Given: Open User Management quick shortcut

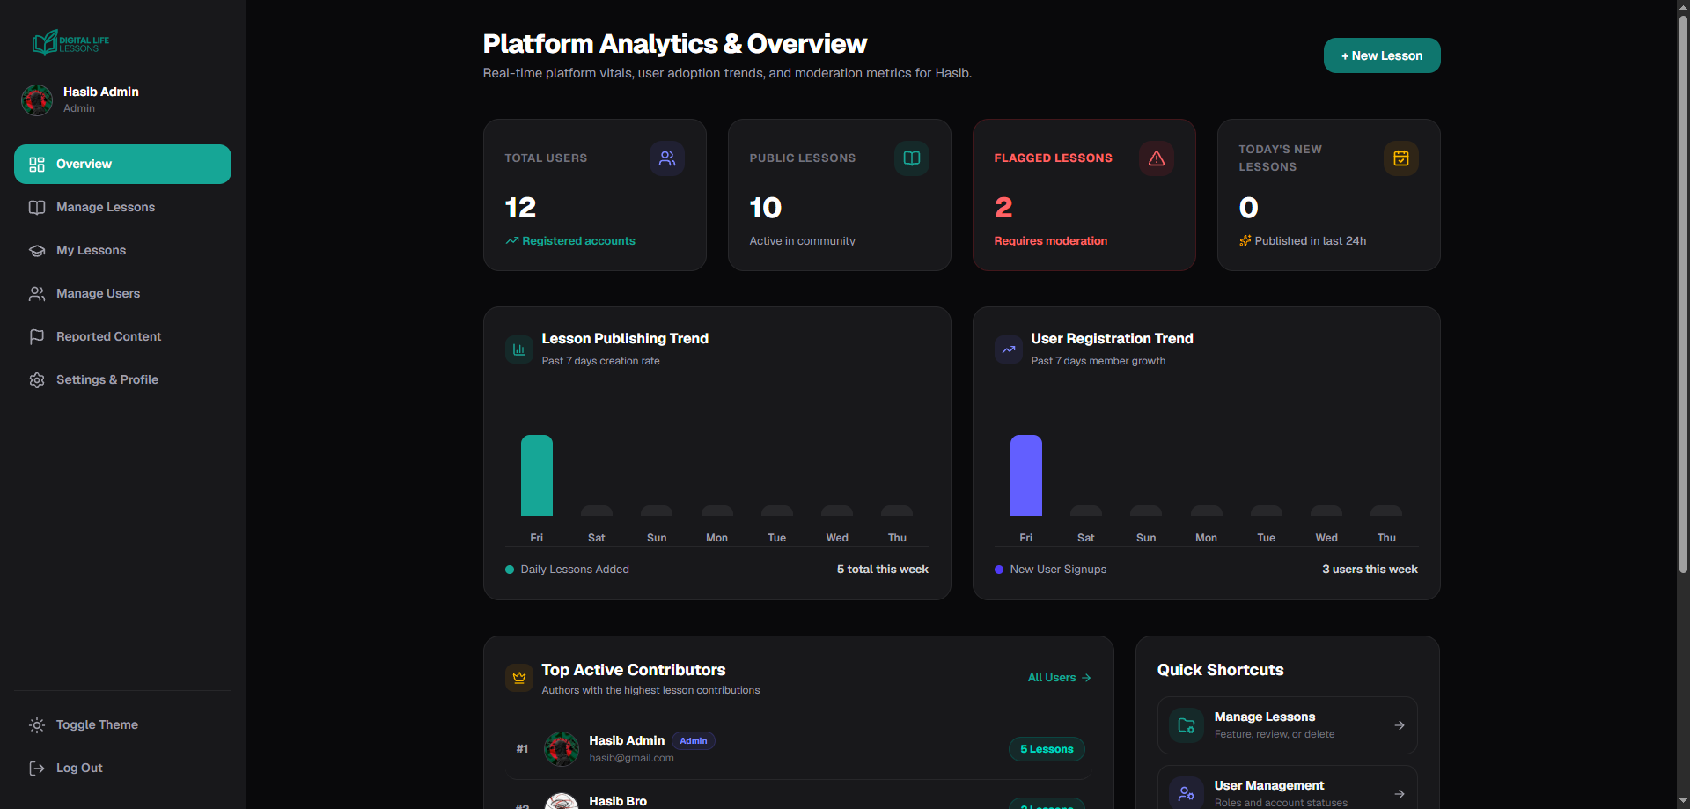Looking at the screenshot, I should tap(1288, 787).
